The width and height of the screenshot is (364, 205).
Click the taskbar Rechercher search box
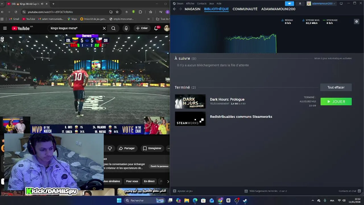pyautogui.click(x=145, y=200)
